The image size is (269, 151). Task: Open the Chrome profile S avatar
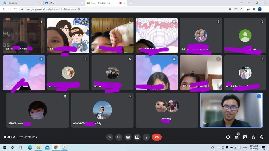click(x=259, y=9)
